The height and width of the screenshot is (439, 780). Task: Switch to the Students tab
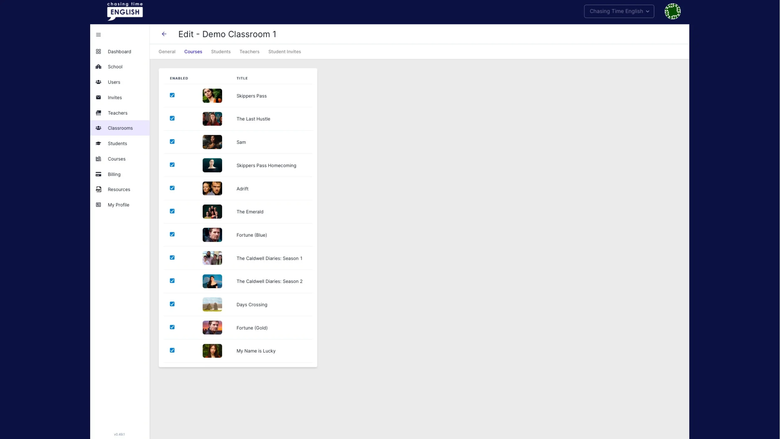click(221, 52)
